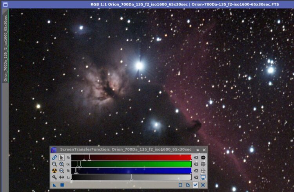
Task: Reset the red channel STF
Action: (196, 158)
